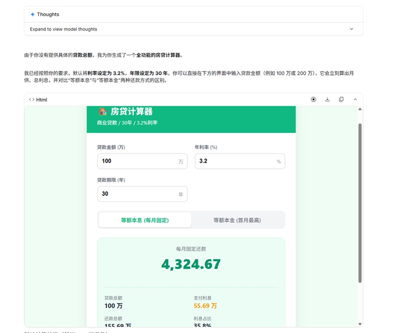Copy the HTML code to clipboard
Viewport: 402px width, 333px height.
(x=341, y=99)
